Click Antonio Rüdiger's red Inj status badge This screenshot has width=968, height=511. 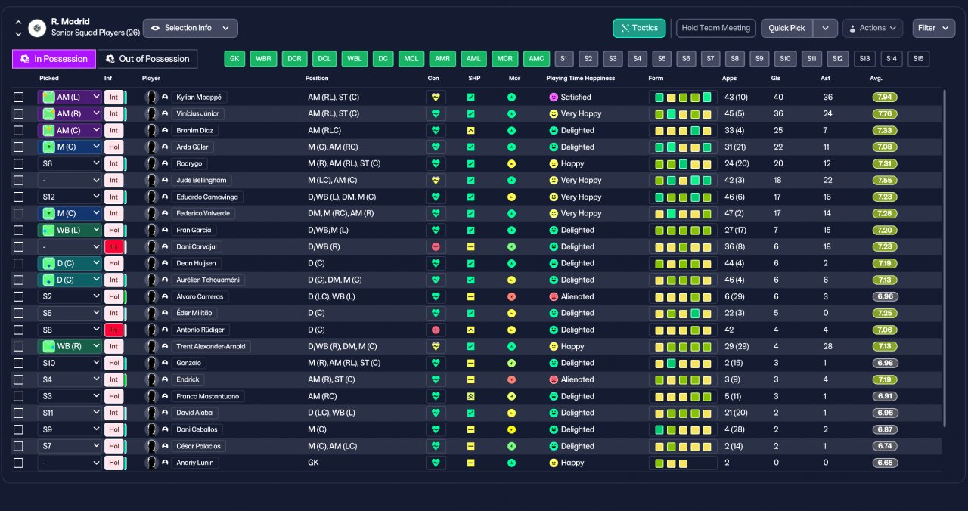tap(113, 330)
